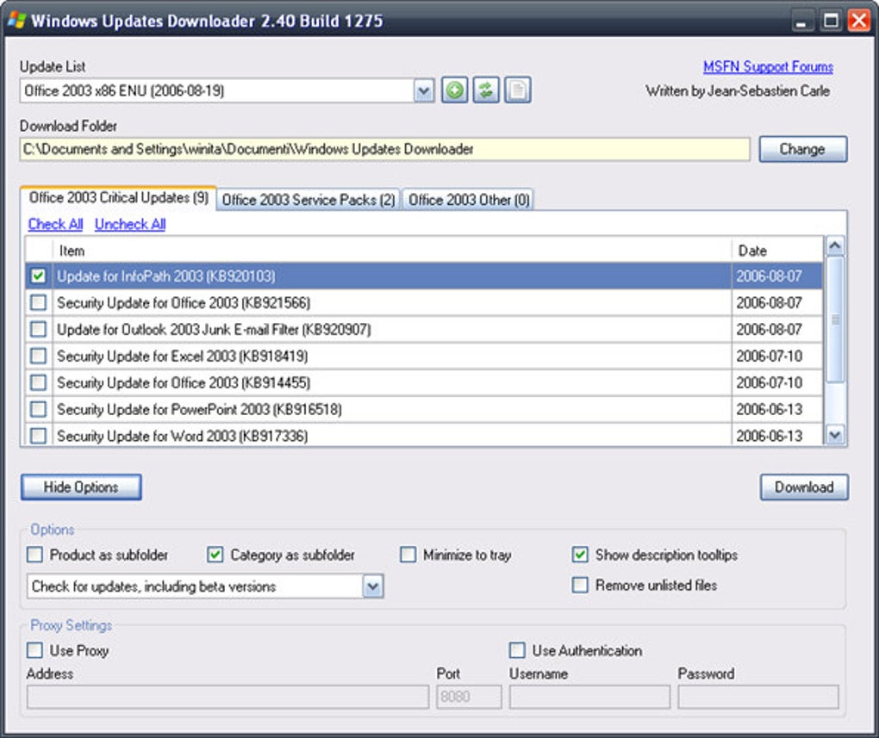Switch to Office 2003 Service Packs (2) tab

click(309, 200)
